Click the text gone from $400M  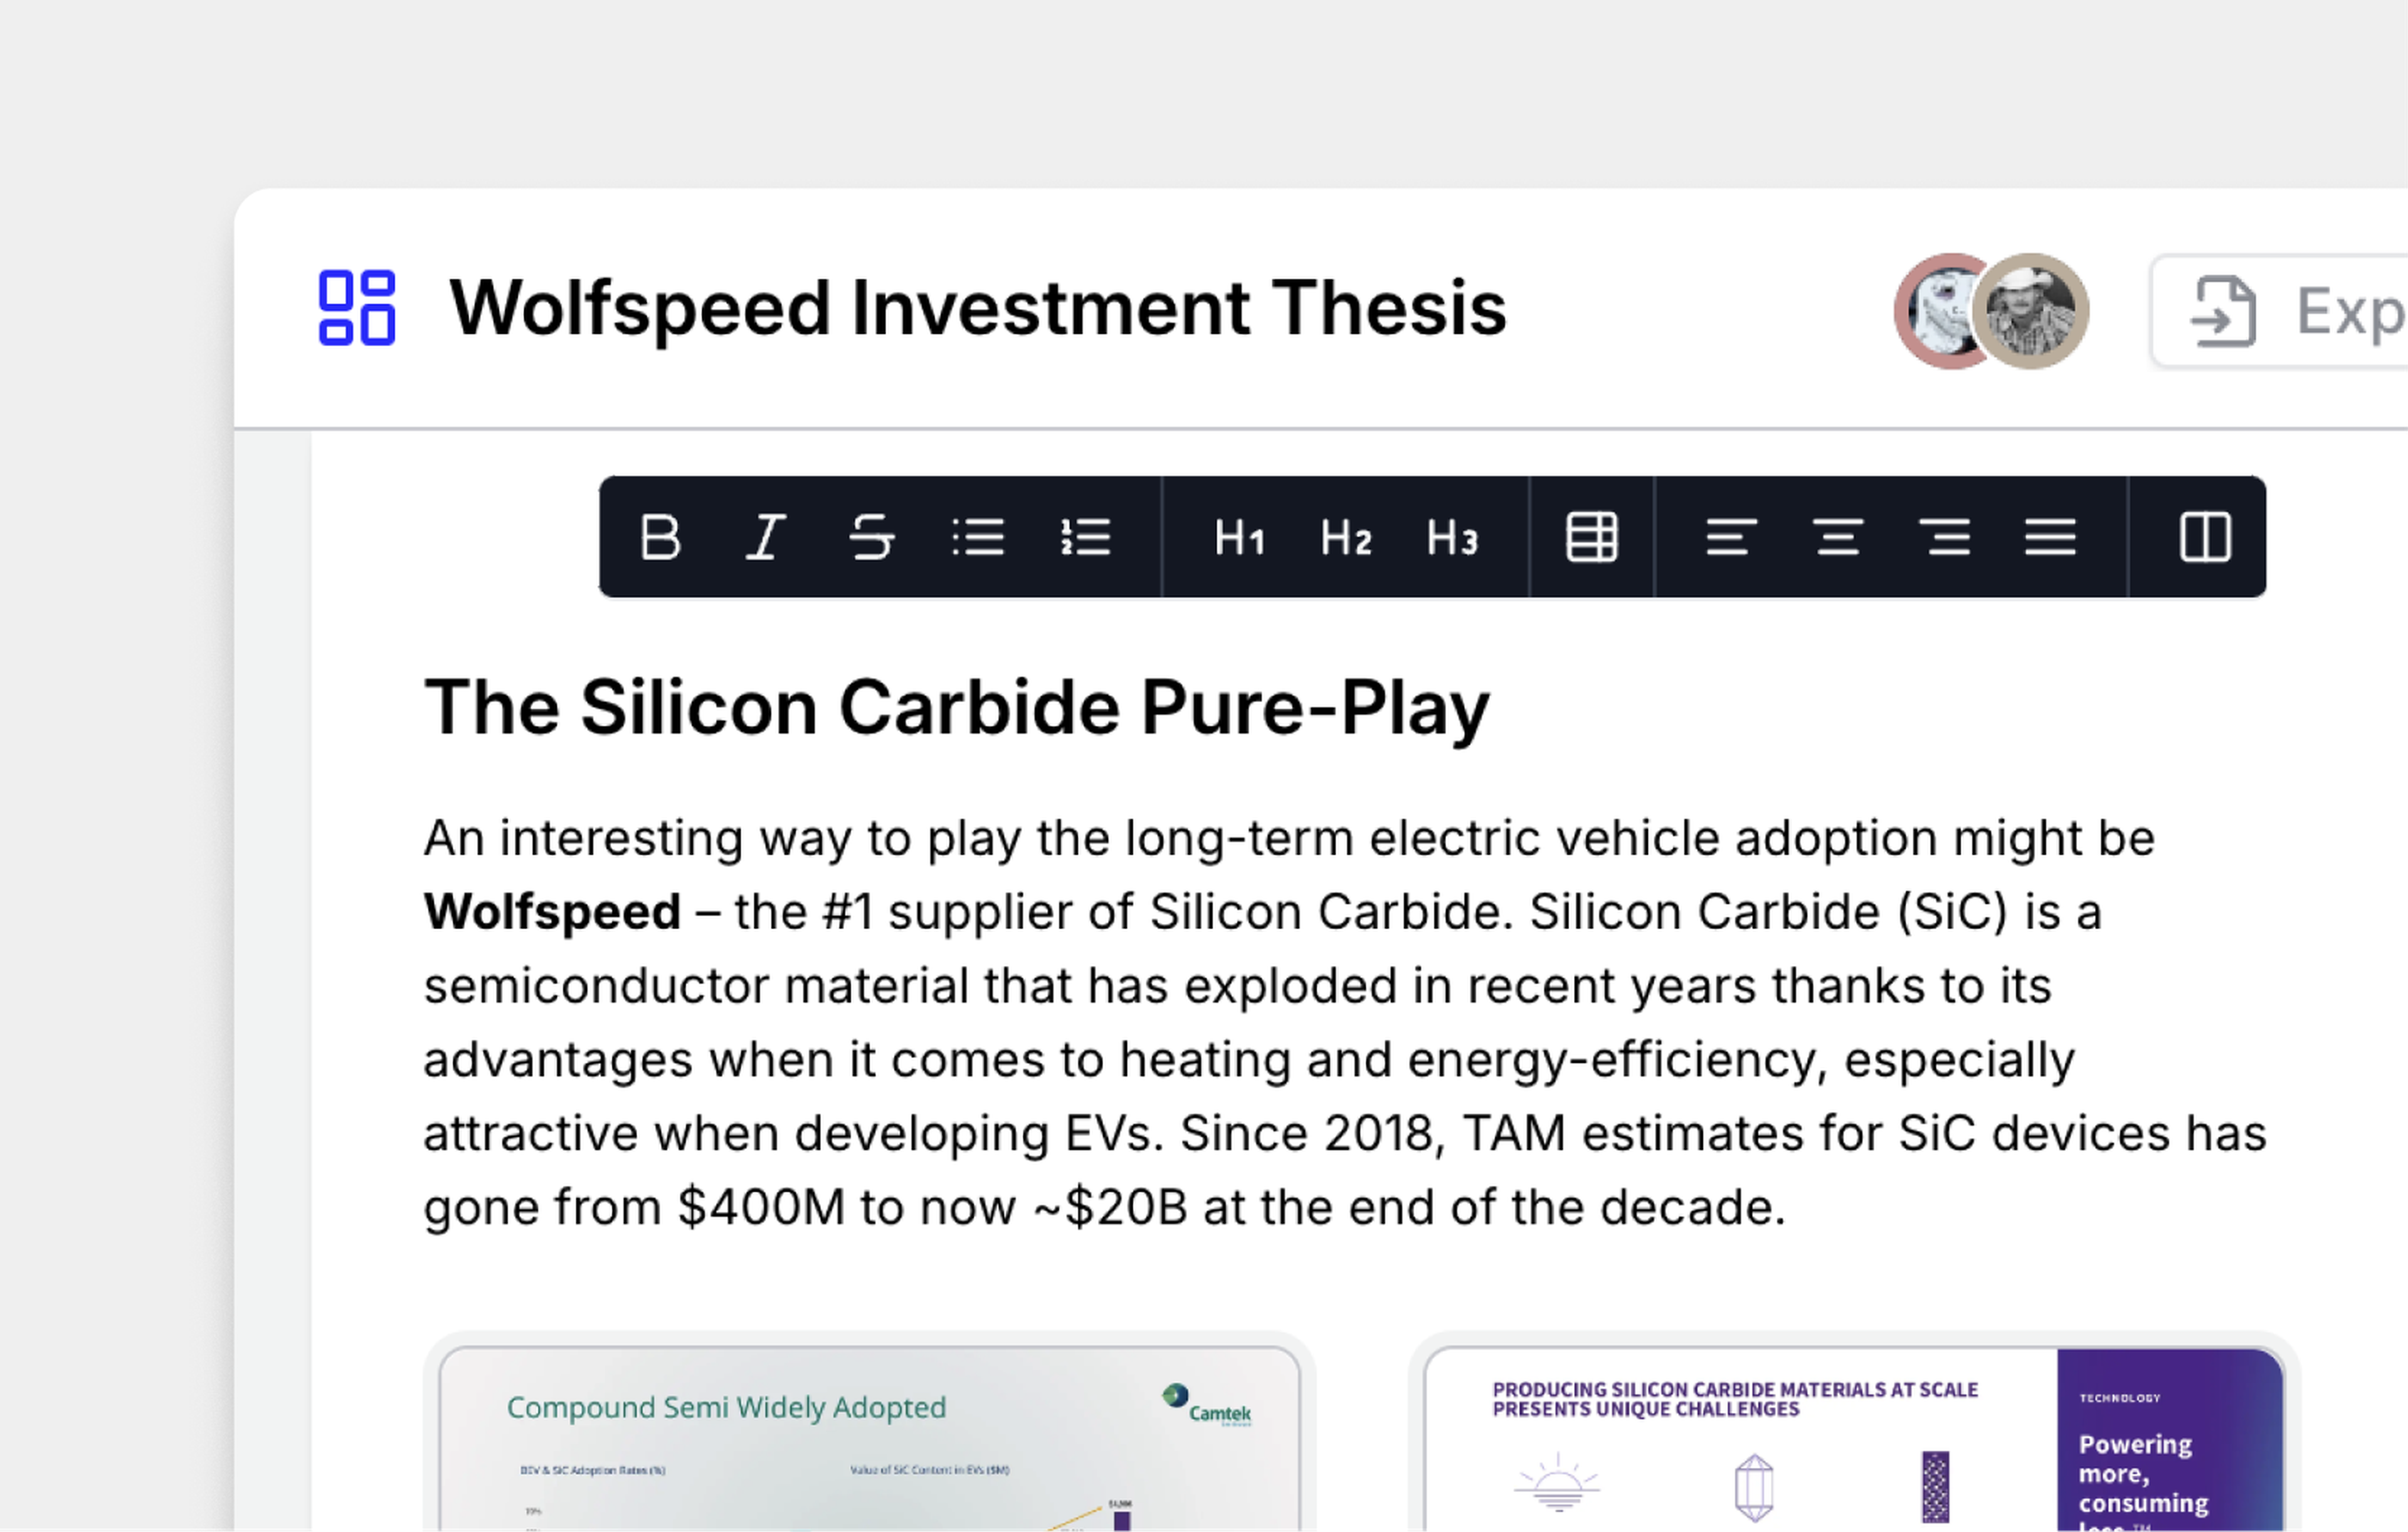tap(635, 1207)
